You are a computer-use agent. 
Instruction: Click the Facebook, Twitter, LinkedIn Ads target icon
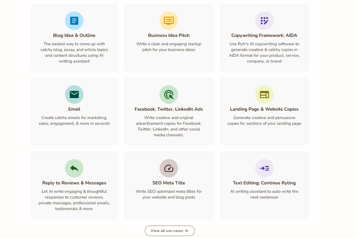pyautogui.click(x=169, y=95)
